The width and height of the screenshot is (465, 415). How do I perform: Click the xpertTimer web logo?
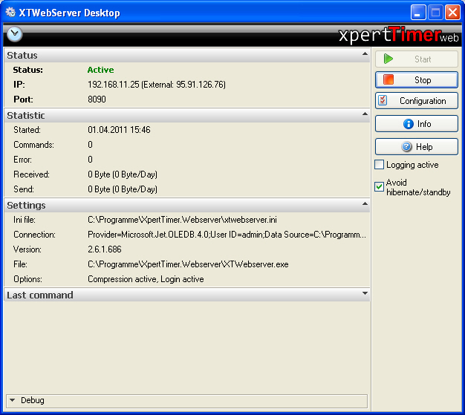click(x=399, y=35)
